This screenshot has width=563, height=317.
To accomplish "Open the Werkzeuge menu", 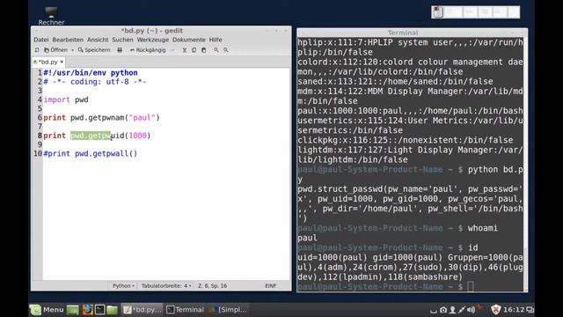I will tap(152, 40).
